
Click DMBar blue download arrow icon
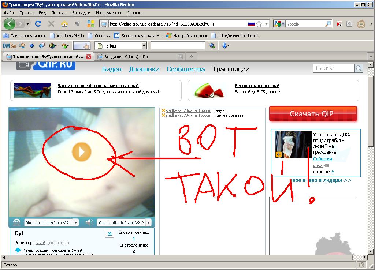225,45
